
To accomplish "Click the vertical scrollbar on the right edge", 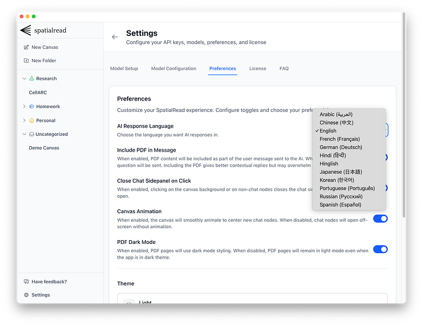I will (x=403, y=115).
